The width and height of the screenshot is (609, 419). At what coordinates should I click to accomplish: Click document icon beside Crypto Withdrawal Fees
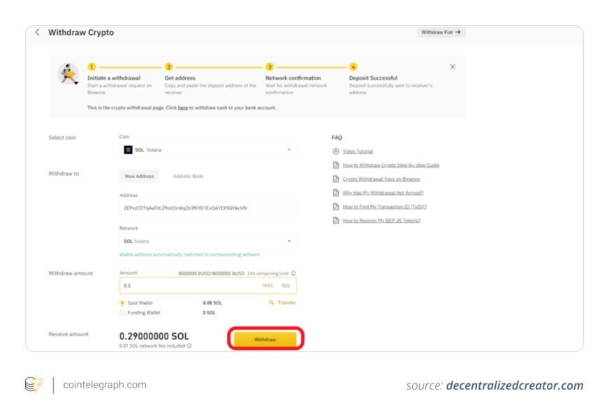click(x=336, y=179)
